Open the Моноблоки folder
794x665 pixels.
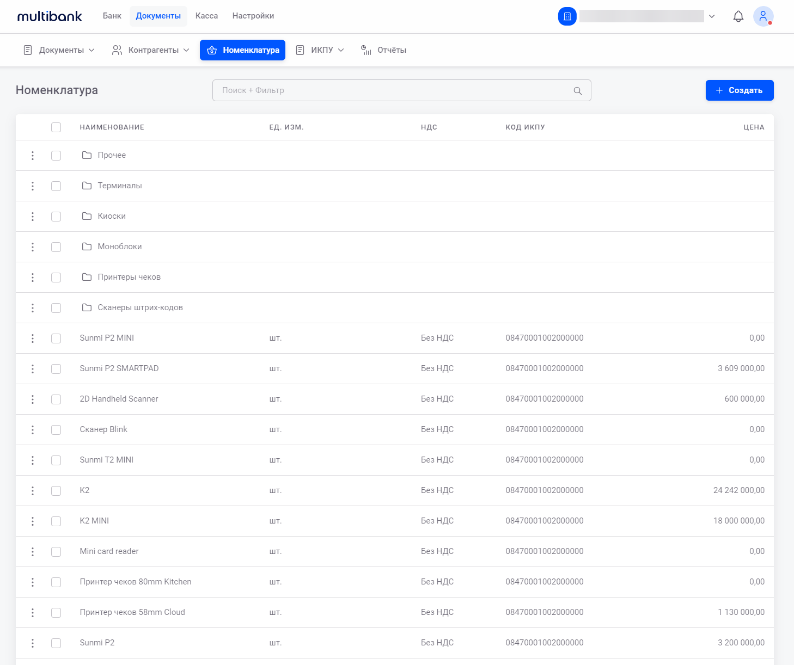pos(120,247)
